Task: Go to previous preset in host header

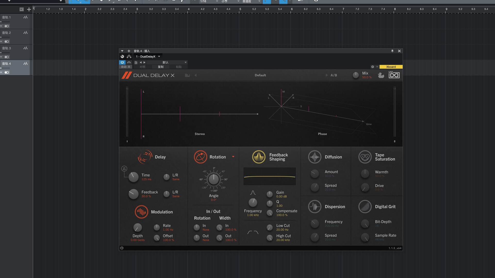Action: (x=141, y=63)
